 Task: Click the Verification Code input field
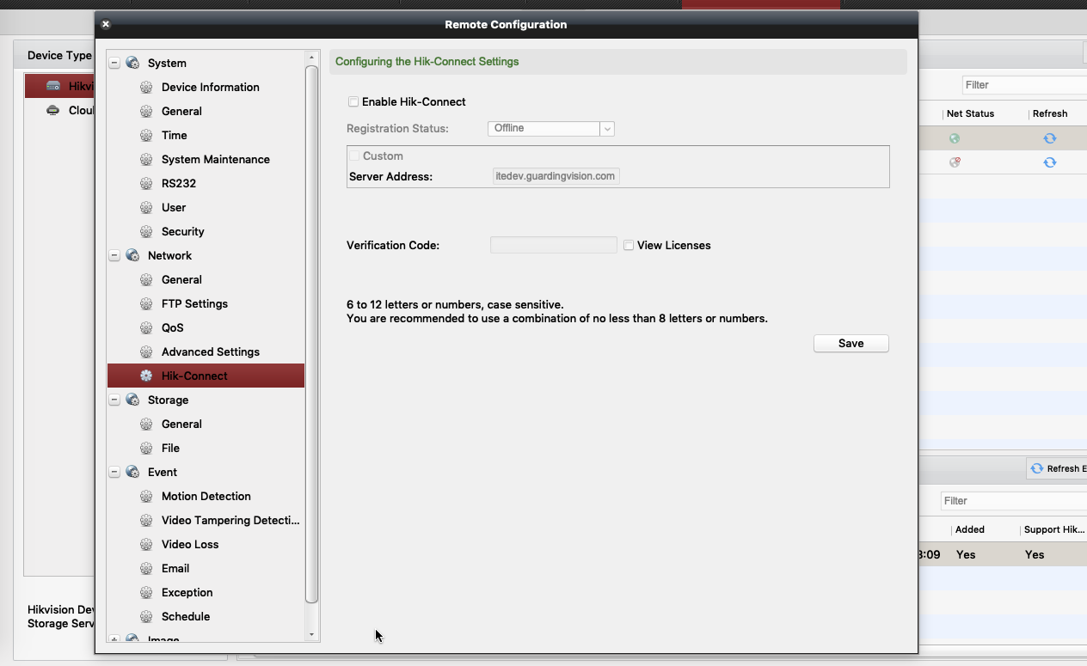click(x=553, y=245)
